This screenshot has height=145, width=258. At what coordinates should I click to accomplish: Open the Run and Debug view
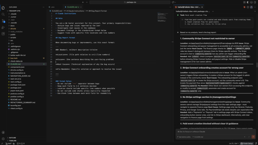pos(3,27)
